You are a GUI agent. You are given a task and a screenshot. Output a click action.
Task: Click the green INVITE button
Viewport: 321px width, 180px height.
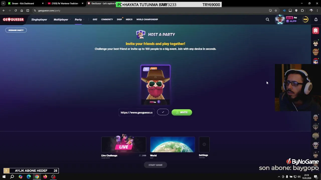coord(182,112)
